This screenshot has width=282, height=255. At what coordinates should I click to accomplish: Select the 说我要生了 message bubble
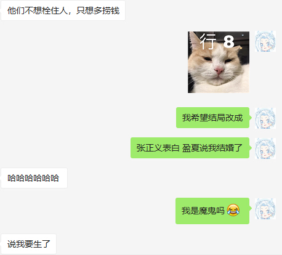point(29,244)
